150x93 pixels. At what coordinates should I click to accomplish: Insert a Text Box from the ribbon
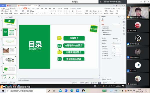[86, 11]
